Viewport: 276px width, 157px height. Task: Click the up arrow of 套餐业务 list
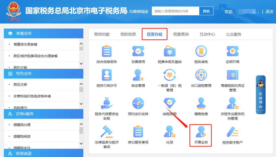pos(81,43)
